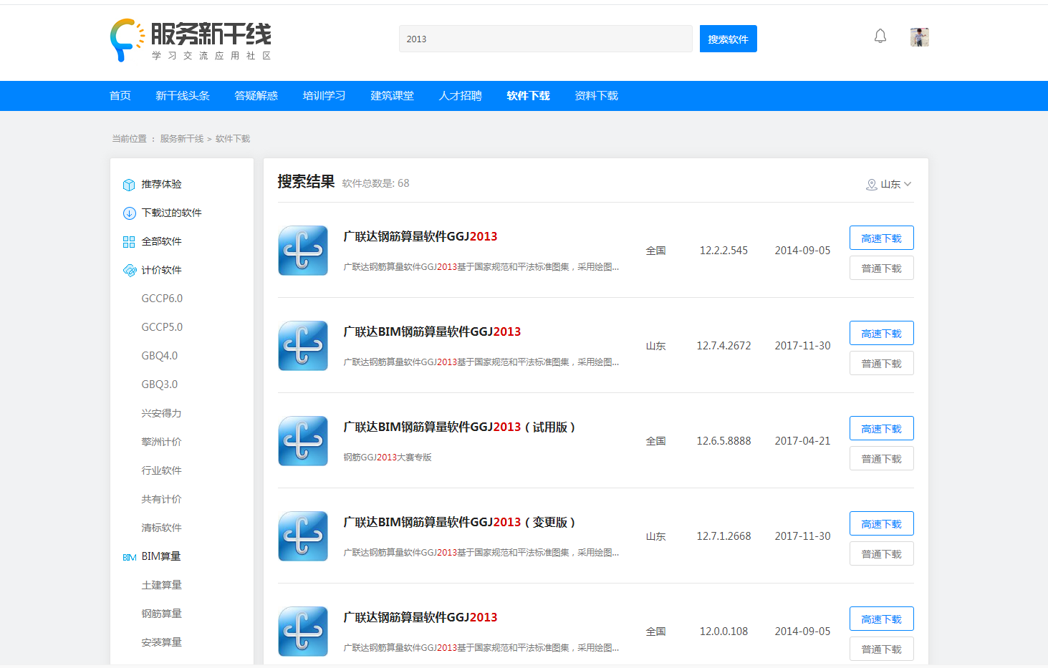Click the 计价软件 category icon
This screenshot has width=1048, height=668.
(129, 271)
